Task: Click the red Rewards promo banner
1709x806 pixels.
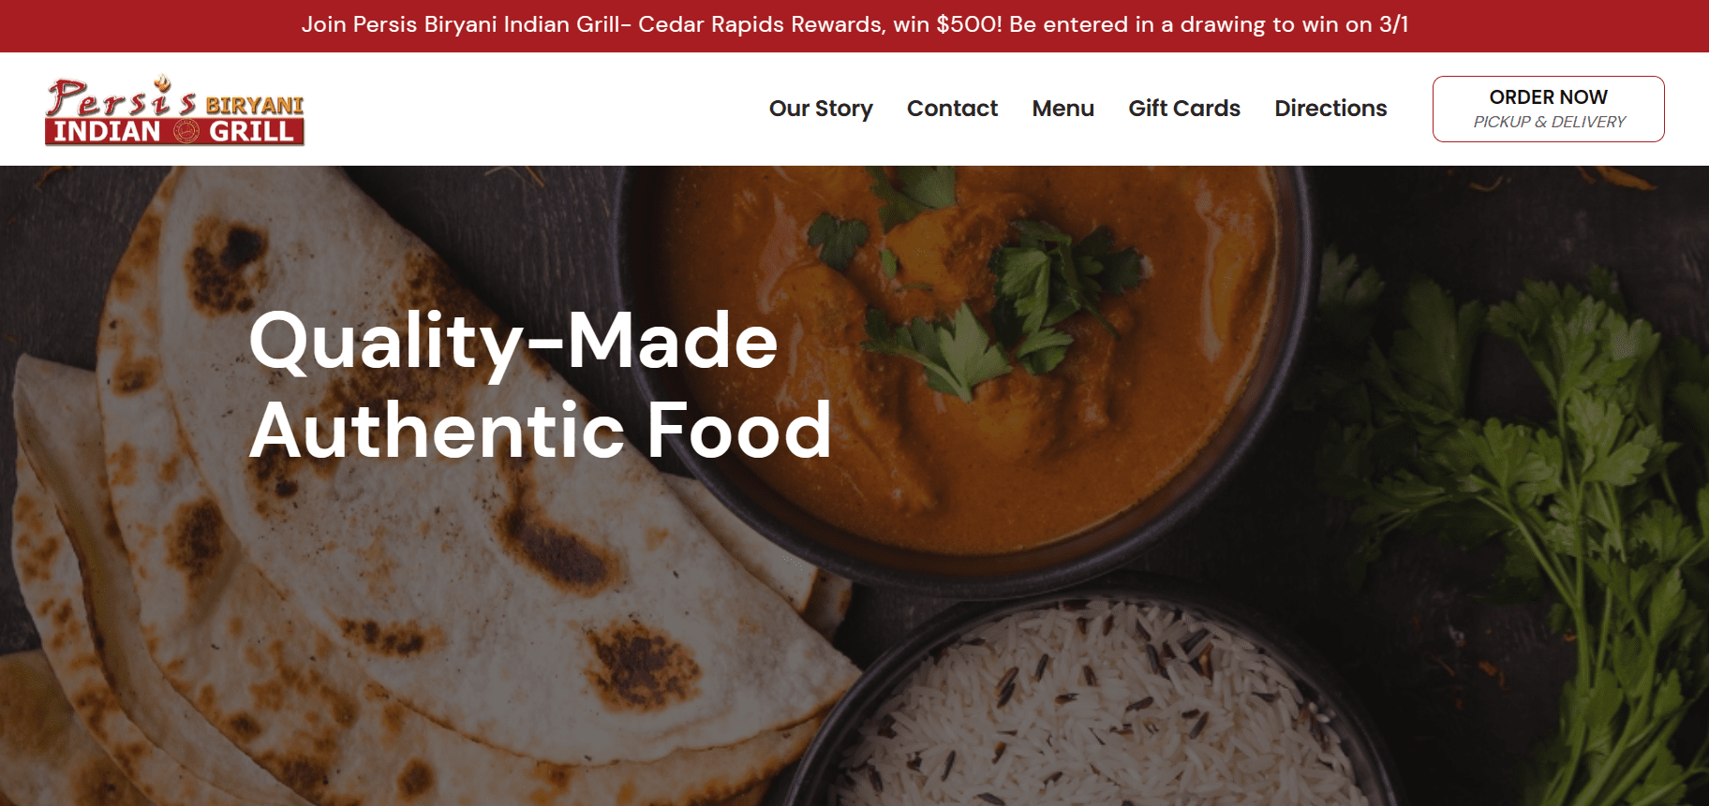Action: point(854,25)
